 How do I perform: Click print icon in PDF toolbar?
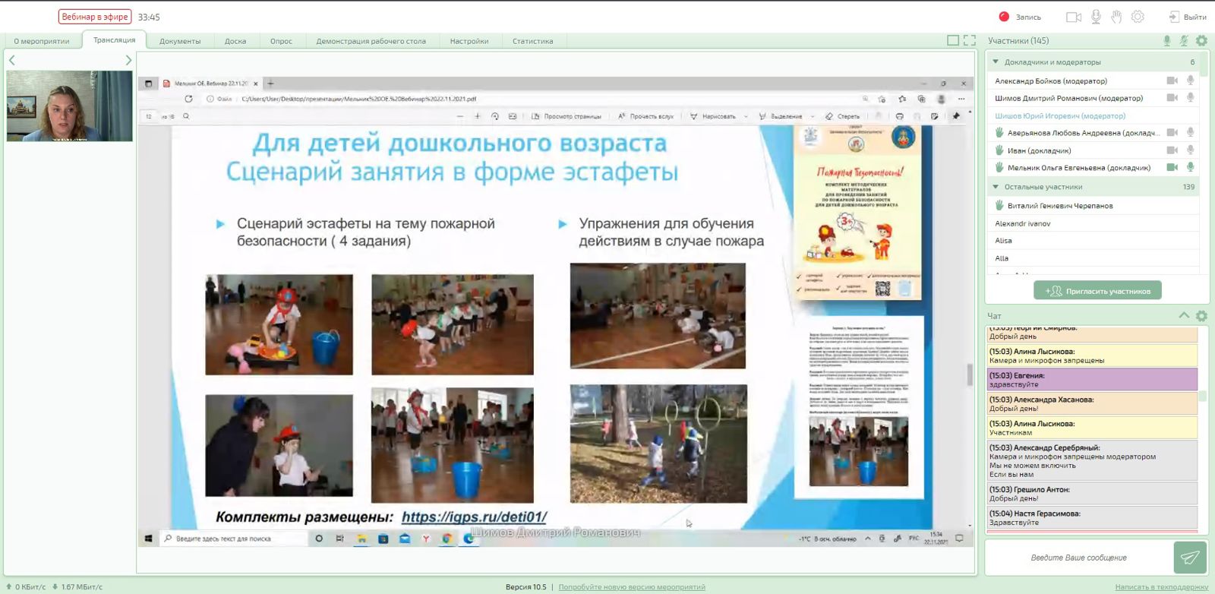pos(899,116)
